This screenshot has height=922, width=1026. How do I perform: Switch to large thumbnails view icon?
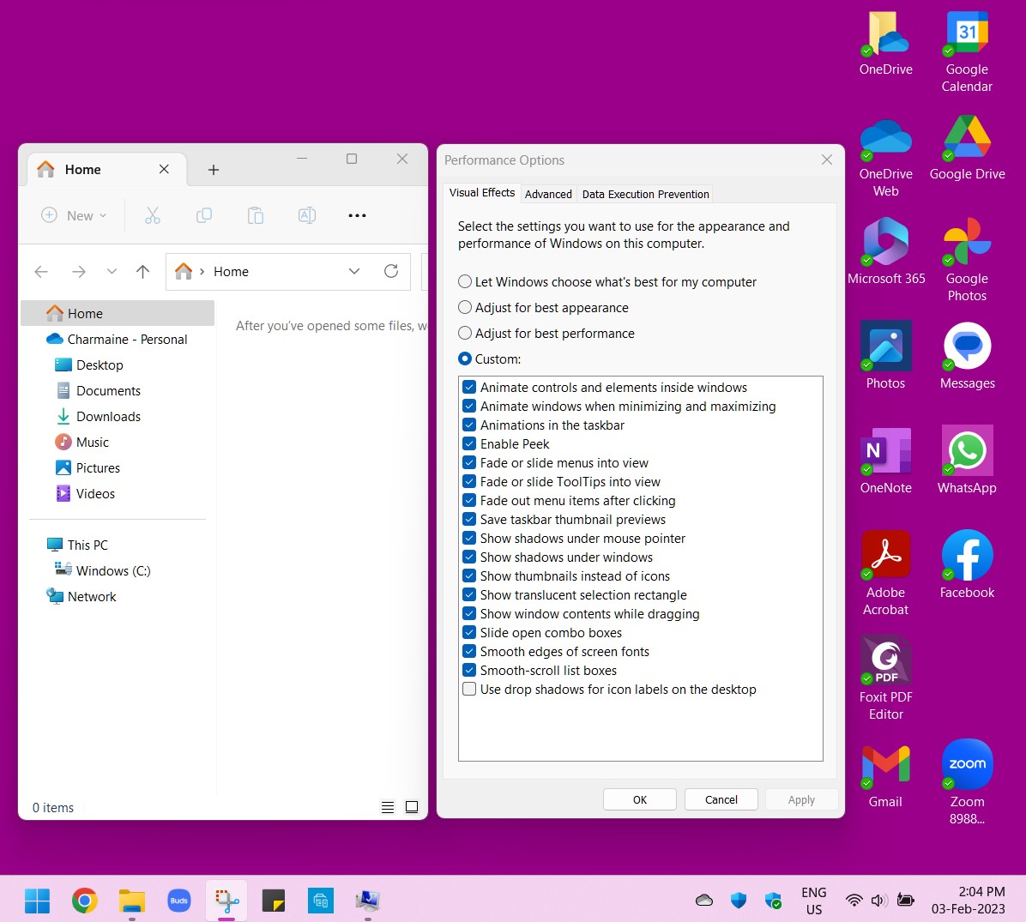pyautogui.click(x=412, y=807)
